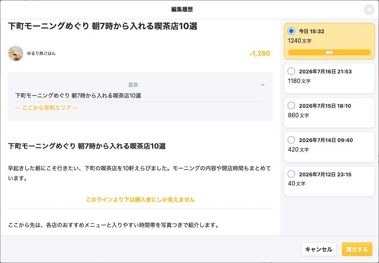Click the 40 文字 count text

point(296,184)
